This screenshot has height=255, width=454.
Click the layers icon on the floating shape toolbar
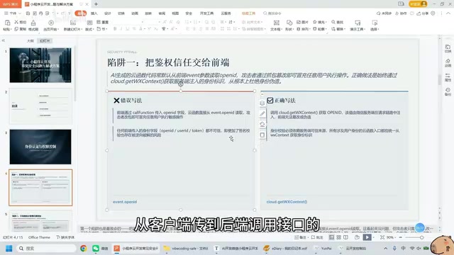tap(262, 103)
